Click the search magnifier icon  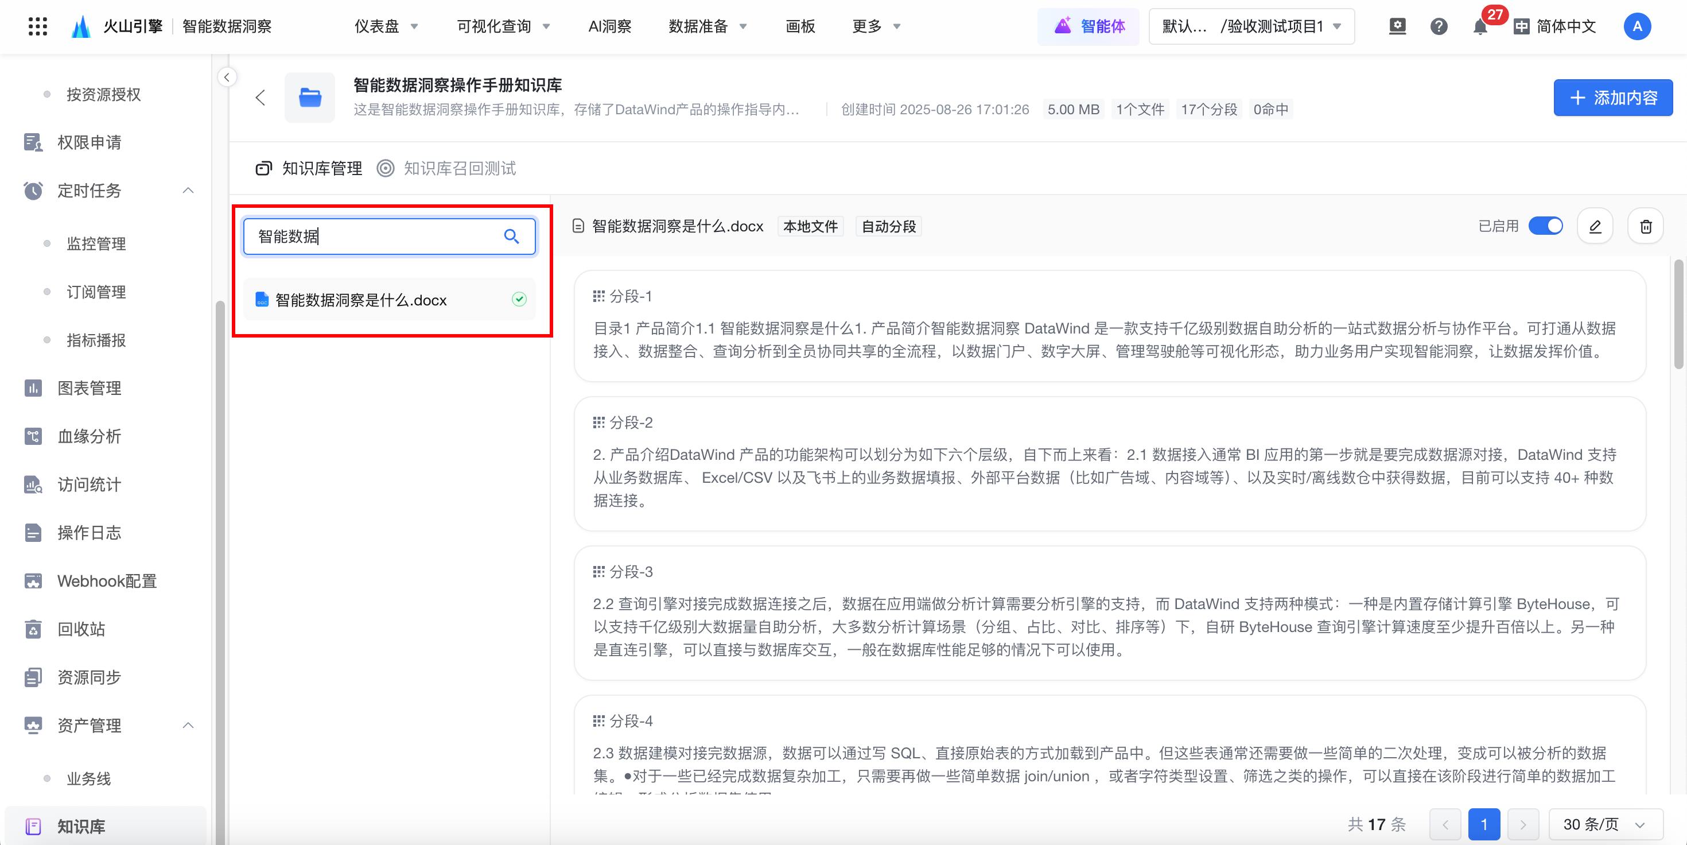[x=511, y=237]
